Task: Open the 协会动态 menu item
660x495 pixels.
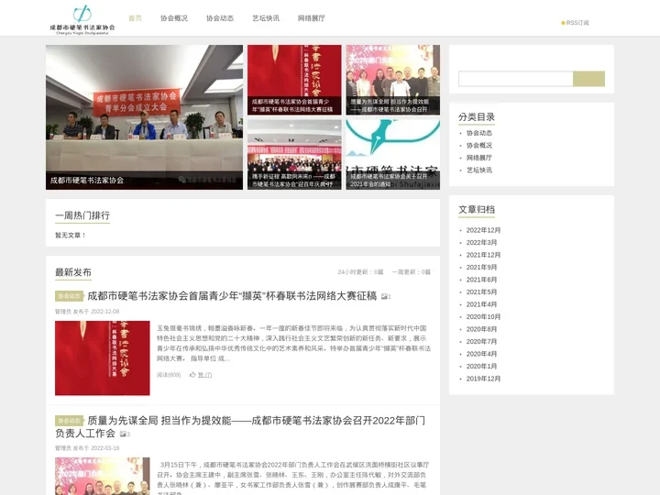Action: tap(220, 18)
